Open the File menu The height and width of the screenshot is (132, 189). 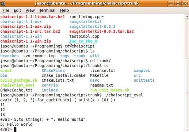point(6,10)
